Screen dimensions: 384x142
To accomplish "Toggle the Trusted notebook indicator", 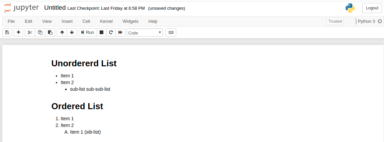I will (335, 21).
